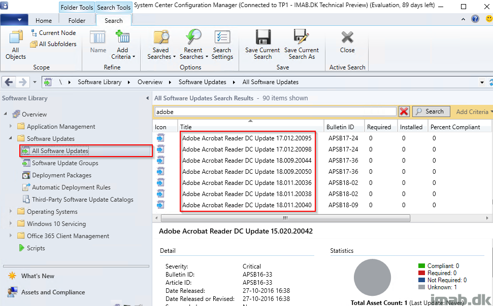
Task: Go forward with the forward arrow
Action: point(23,82)
